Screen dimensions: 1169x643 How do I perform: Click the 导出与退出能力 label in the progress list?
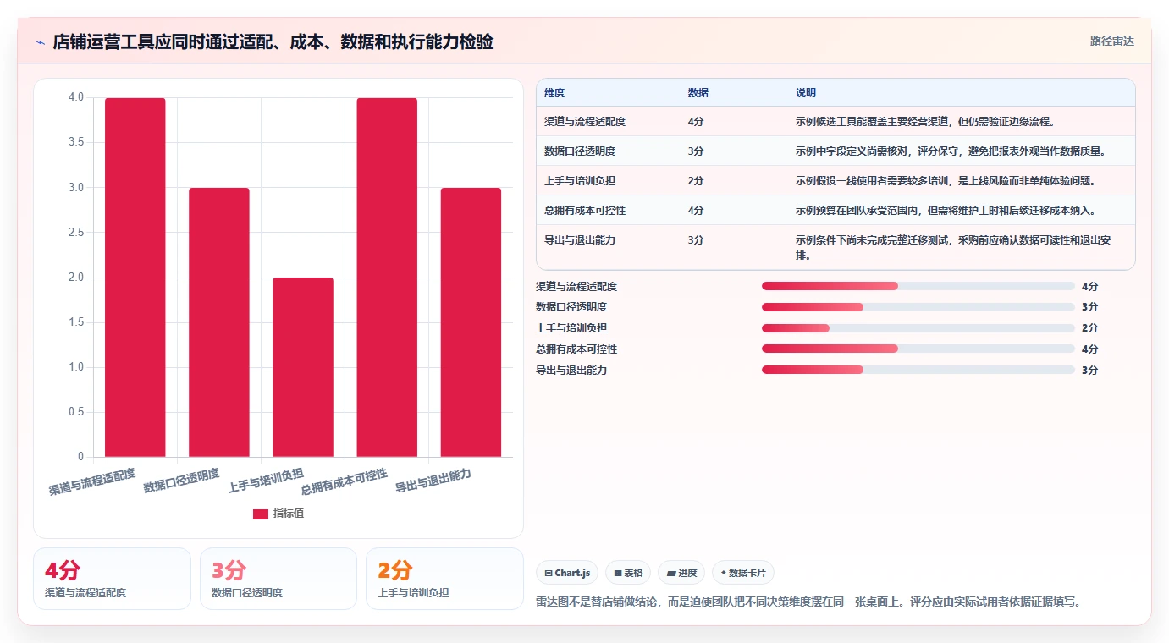[x=571, y=370]
